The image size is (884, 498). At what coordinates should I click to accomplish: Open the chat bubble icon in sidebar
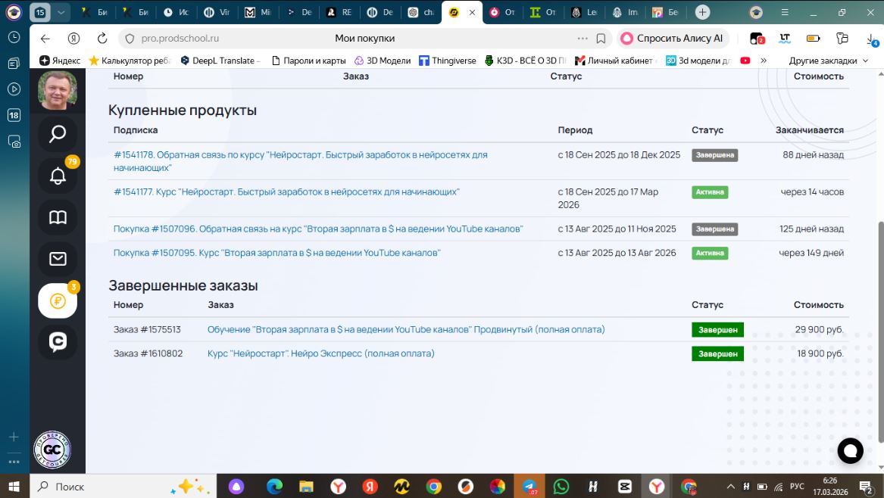coord(58,342)
